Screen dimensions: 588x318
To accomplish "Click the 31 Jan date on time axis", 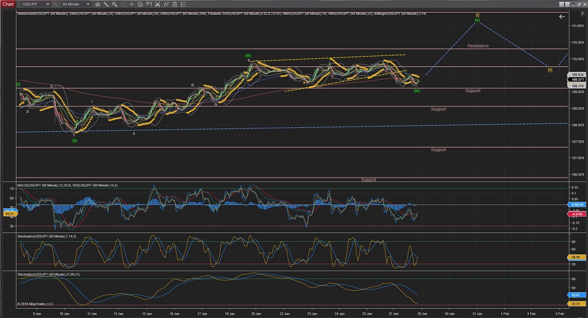I will 477,314.
